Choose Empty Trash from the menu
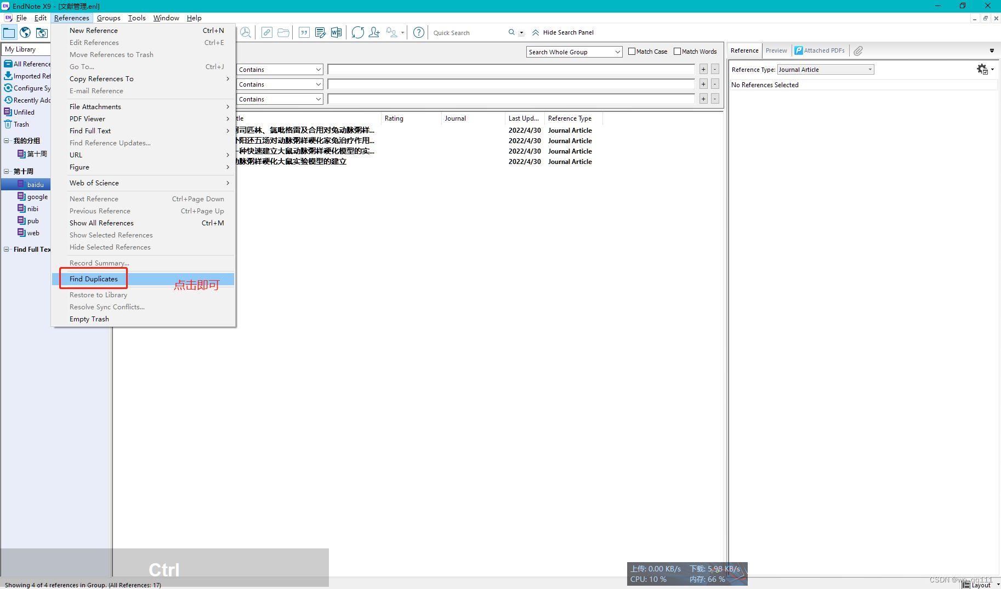 [x=143, y=319]
